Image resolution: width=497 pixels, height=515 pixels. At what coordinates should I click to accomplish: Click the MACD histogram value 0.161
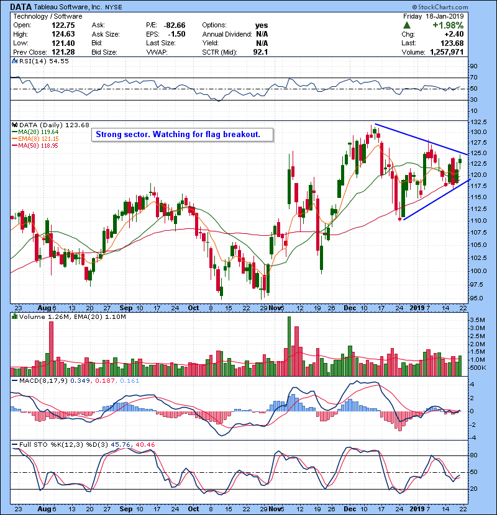pos(130,381)
